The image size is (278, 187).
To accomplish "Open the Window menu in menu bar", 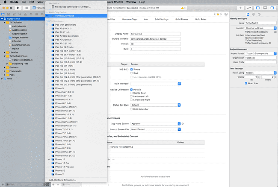I will coord(131,2).
